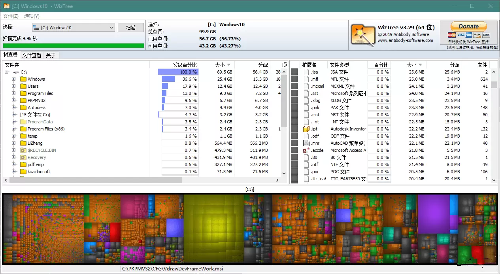Click the large yellow treemap block
The height and width of the screenshot is (274, 500).
click(x=213, y=229)
